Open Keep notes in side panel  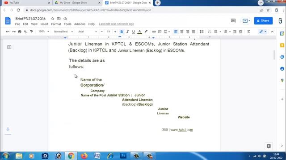(282, 45)
